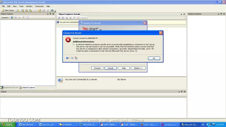Screen dimensions: 226x127
Task: Click the copy message text icon
Action: 72,58
